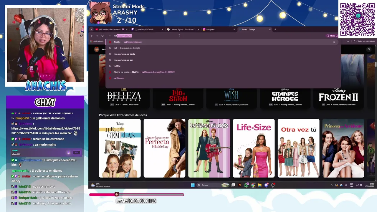Close the Anachis_AP Twitch tab
The height and width of the screenshot is (212, 377).
tap(162, 29)
